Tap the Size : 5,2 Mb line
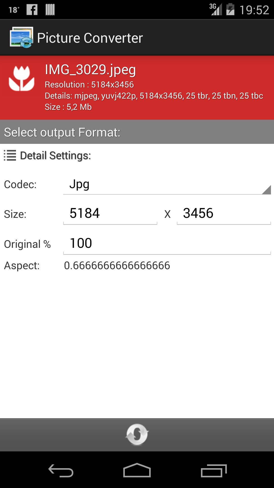Screen dimensions: 274x488 [x=68, y=107]
